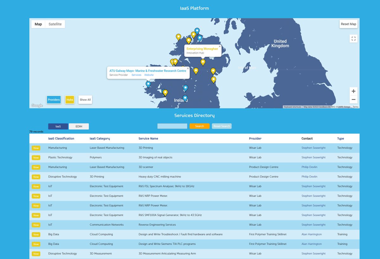Click the yellow hub pin below Enterprising Monaghan popup

tap(203, 62)
